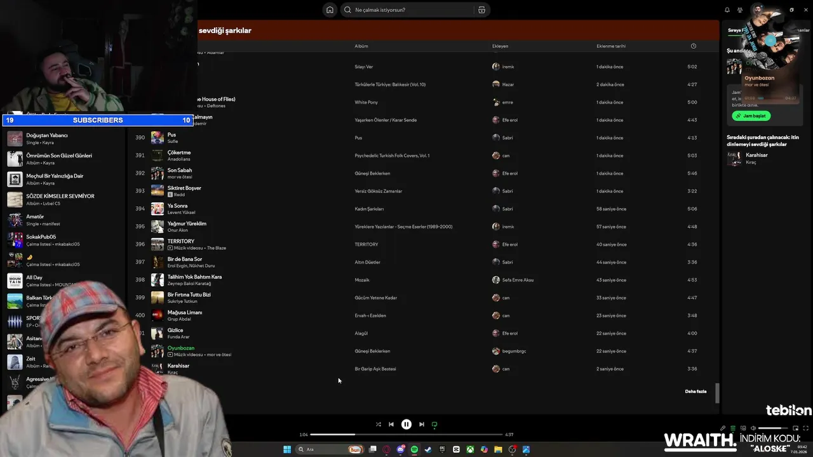Open connect to a device icon
Screen dimensions: 813x457
tap(743, 428)
